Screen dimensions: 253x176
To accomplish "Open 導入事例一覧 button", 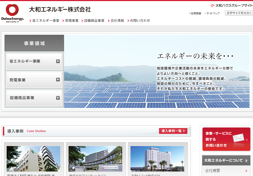I will [x=173, y=131].
